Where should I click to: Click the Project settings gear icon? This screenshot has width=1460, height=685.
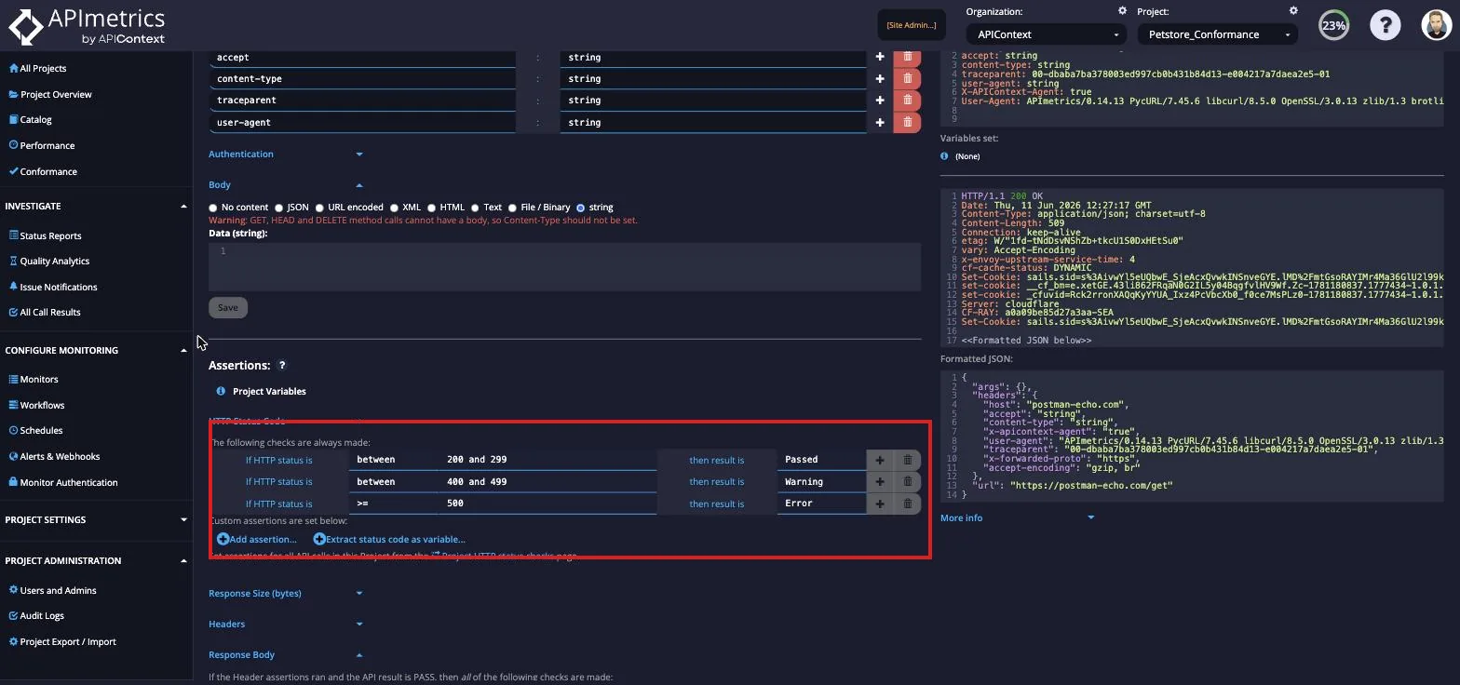point(1293,11)
